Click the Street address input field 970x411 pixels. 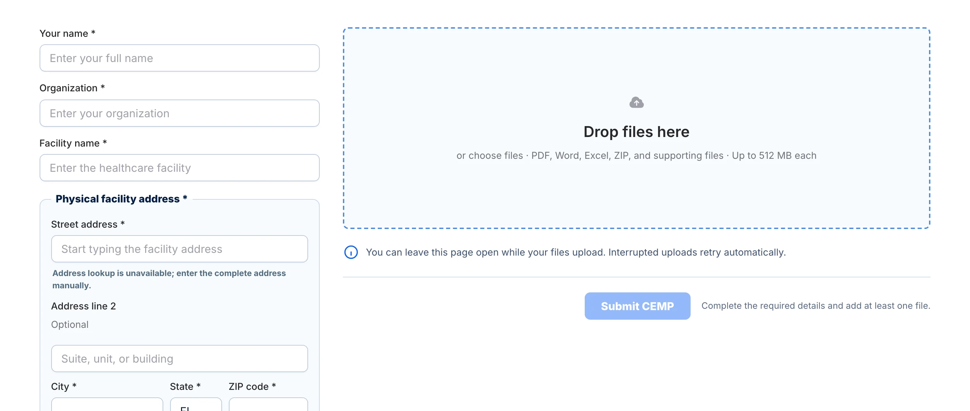tap(180, 249)
